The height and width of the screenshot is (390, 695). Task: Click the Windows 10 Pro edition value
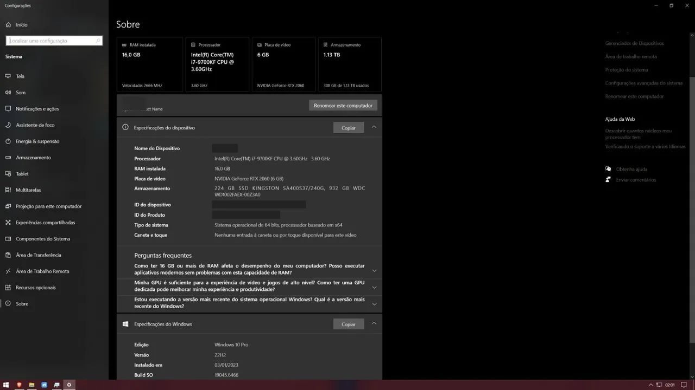point(231,345)
